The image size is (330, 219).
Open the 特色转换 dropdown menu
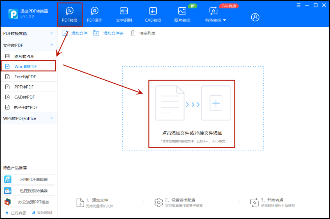215,15
